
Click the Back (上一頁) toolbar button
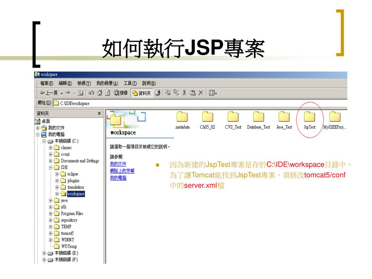tap(49, 93)
